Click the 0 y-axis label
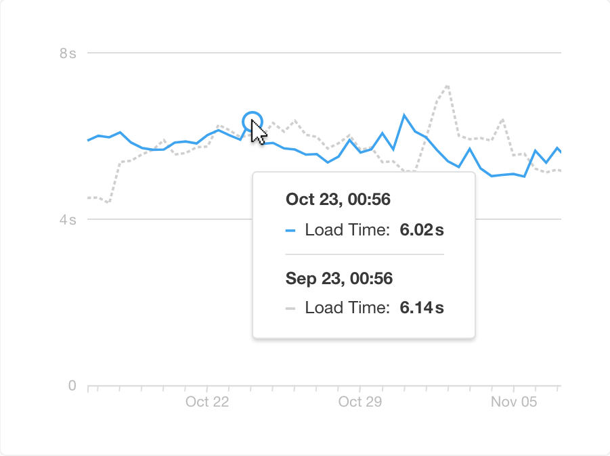610x456 pixels. coord(72,386)
